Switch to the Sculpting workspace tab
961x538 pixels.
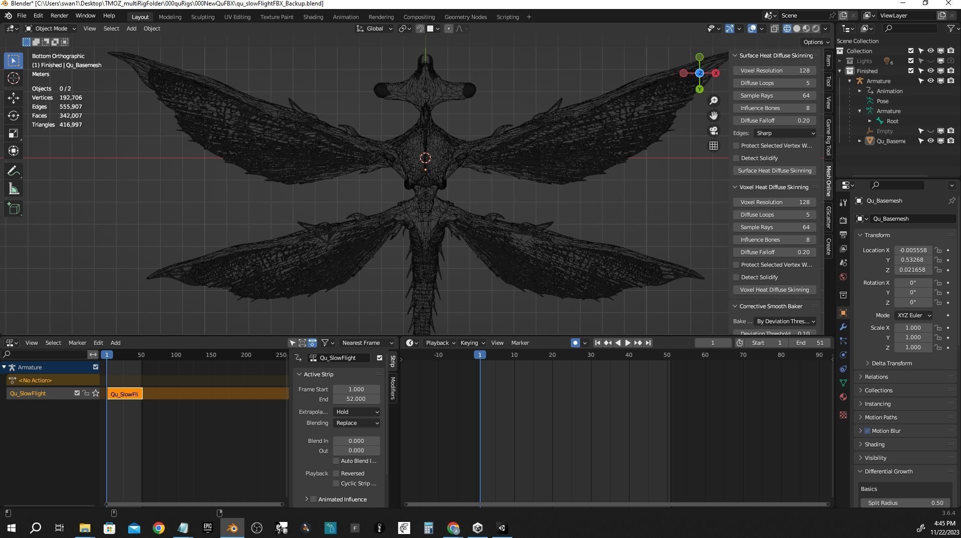click(203, 17)
